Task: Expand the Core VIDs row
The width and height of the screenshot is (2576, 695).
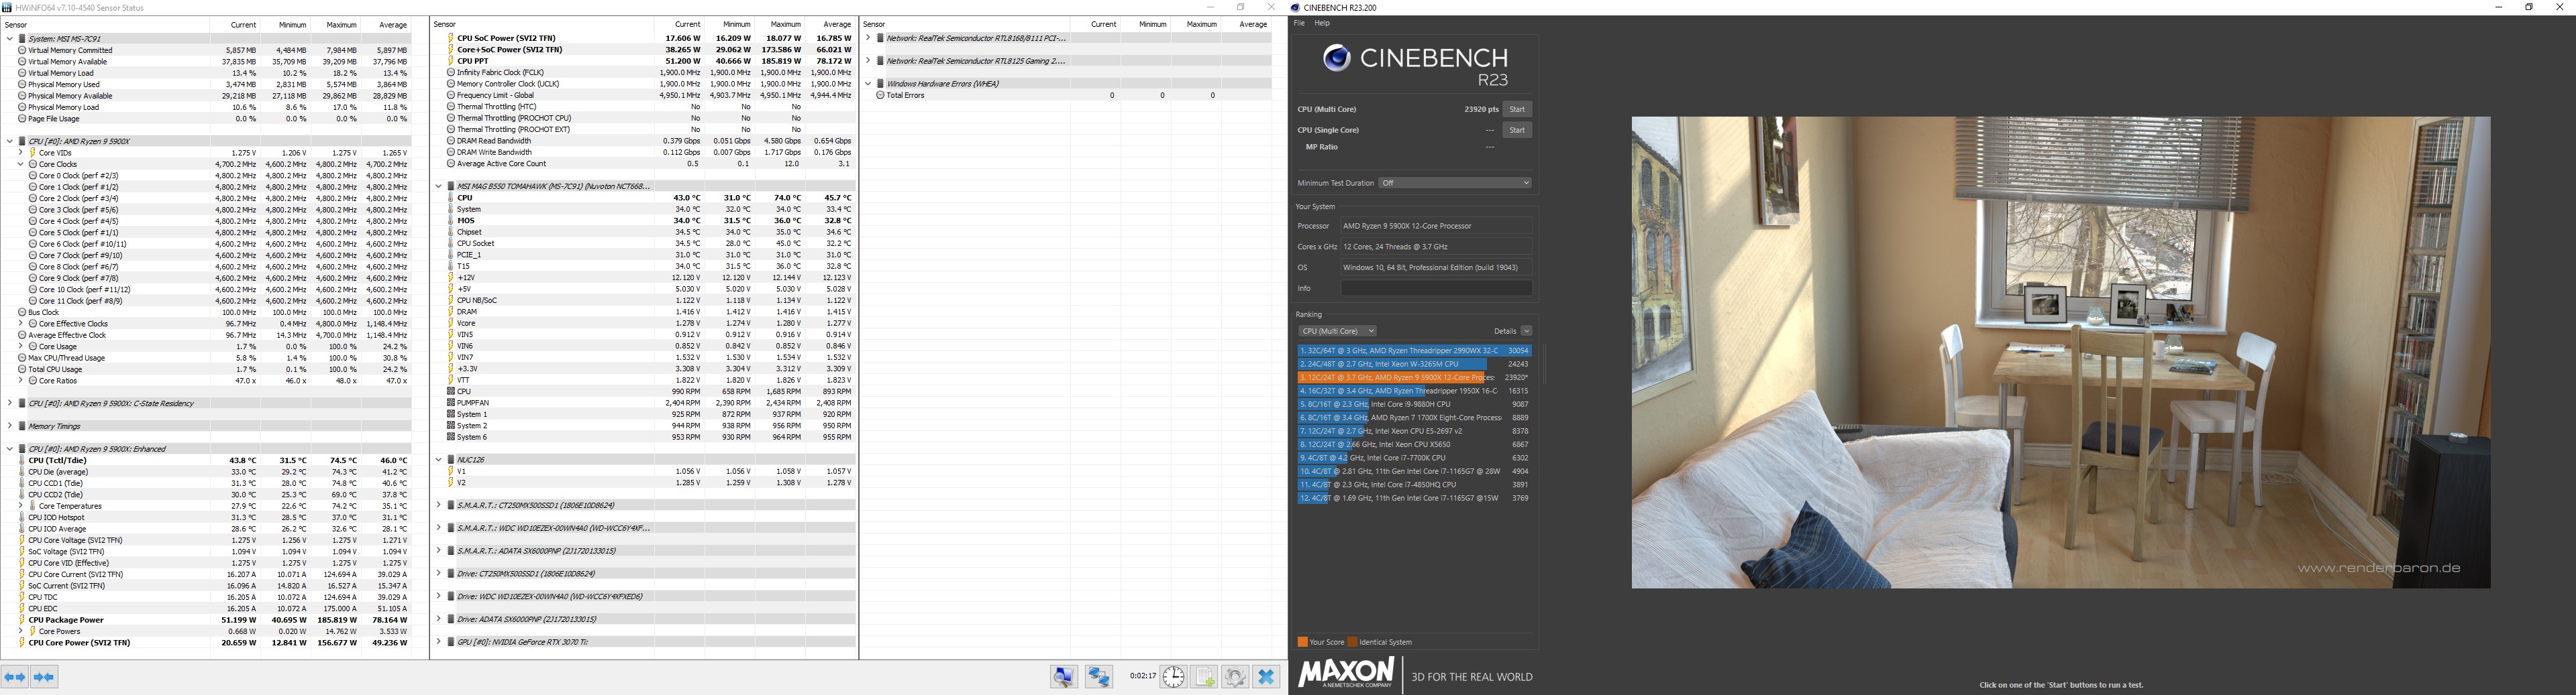Action: tap(21, 153)
